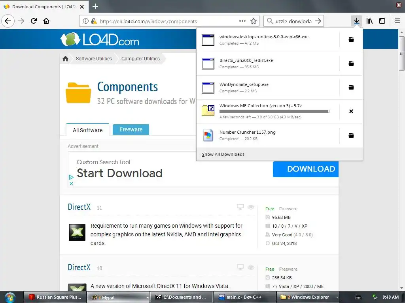Click the forward navigation arrow
This screenshot has height=303, width=405.
(21, 21)
